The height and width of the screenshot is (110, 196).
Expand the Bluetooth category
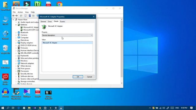(x=16, y=33)
